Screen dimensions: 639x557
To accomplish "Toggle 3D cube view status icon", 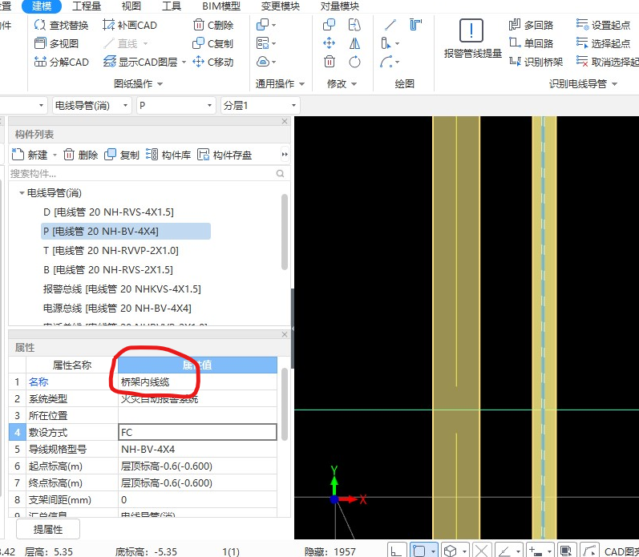I will coord(450,551).
